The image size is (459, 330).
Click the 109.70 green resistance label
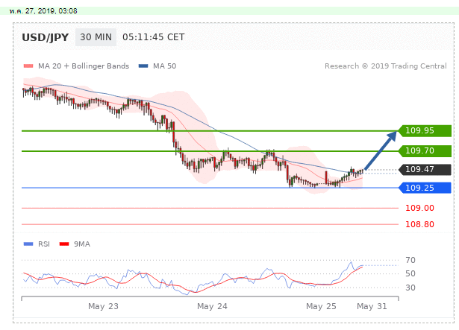click(425, 150)
